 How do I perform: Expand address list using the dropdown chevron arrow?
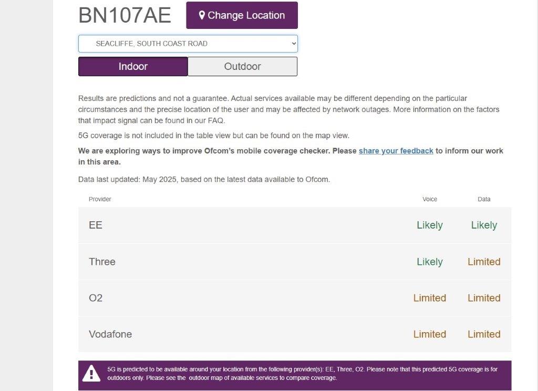[x=294, y=44]
